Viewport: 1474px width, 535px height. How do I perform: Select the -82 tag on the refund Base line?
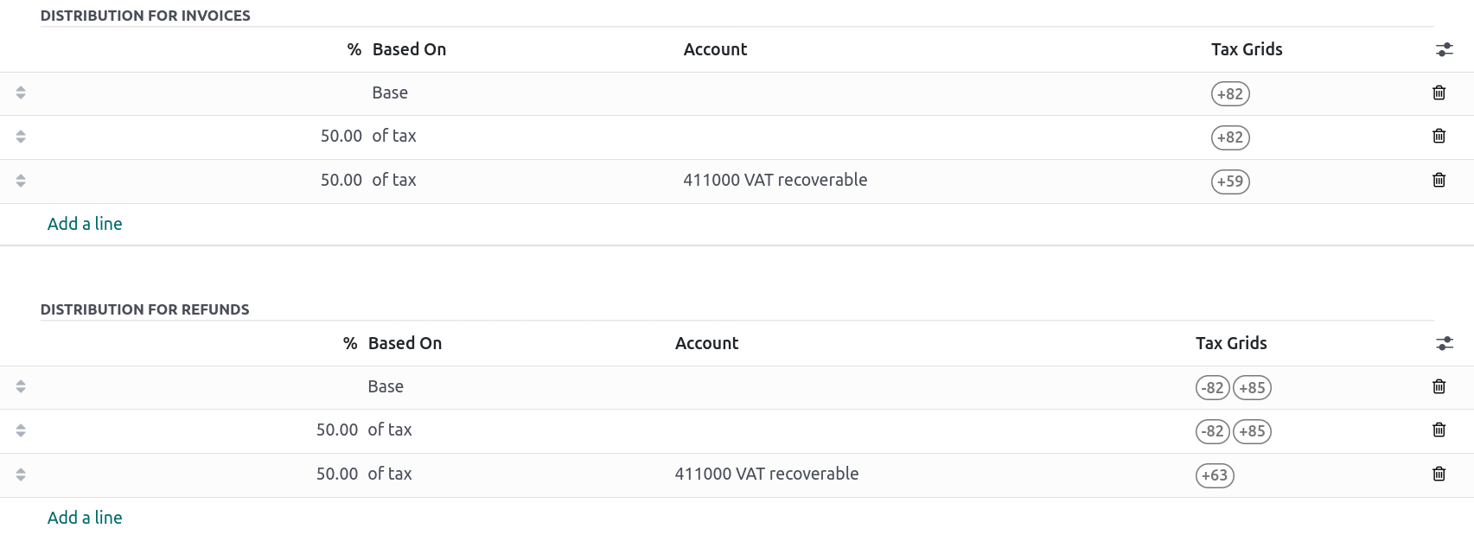1212,388
